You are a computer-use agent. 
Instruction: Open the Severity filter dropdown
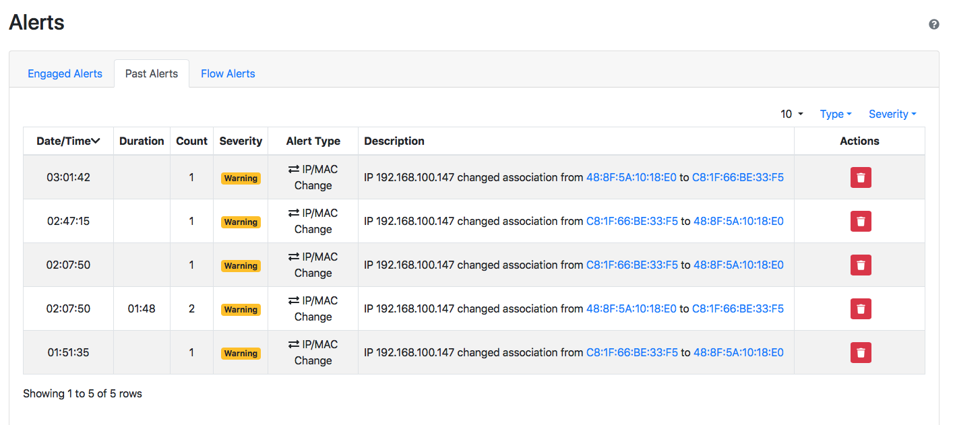892,114
